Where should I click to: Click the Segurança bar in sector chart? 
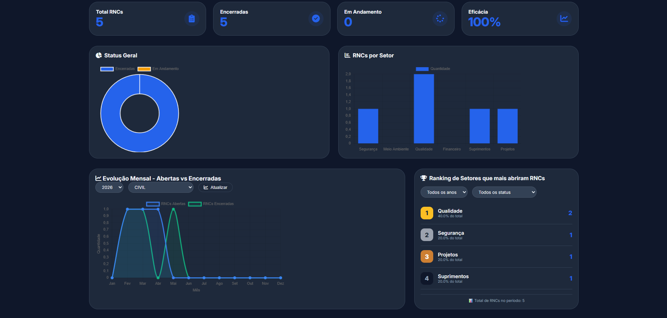(x=368, y=126)
